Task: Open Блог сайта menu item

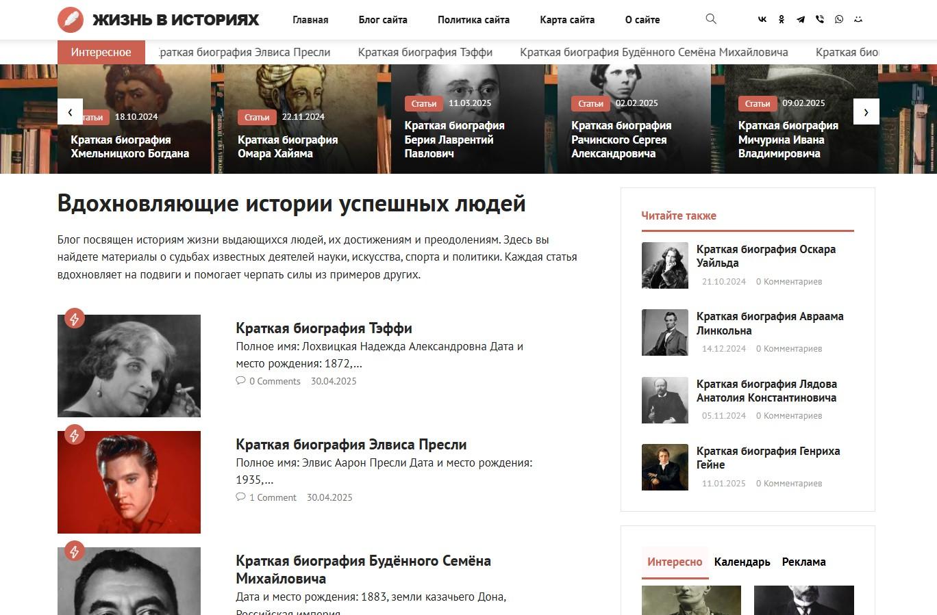Action: click(x=383, y=20)
